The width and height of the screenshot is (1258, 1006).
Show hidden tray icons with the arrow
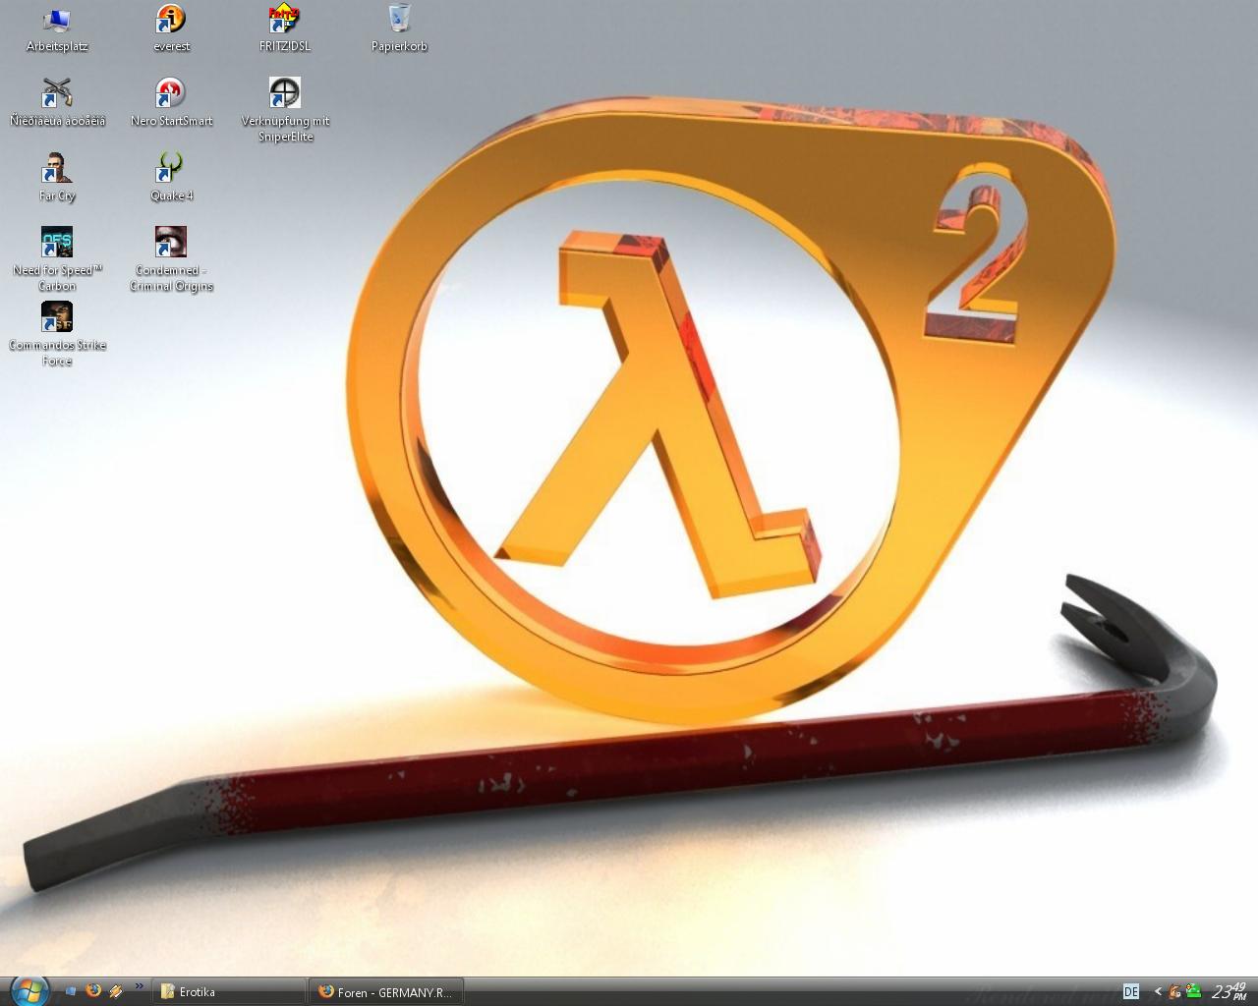tap(1158, 992)
